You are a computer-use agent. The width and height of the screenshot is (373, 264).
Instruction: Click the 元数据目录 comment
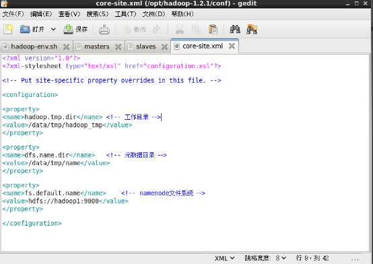[x=136, y=155]
